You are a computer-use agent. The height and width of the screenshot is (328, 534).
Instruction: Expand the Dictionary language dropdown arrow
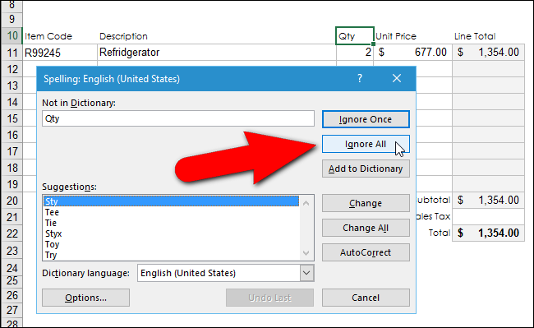(306, 273)
